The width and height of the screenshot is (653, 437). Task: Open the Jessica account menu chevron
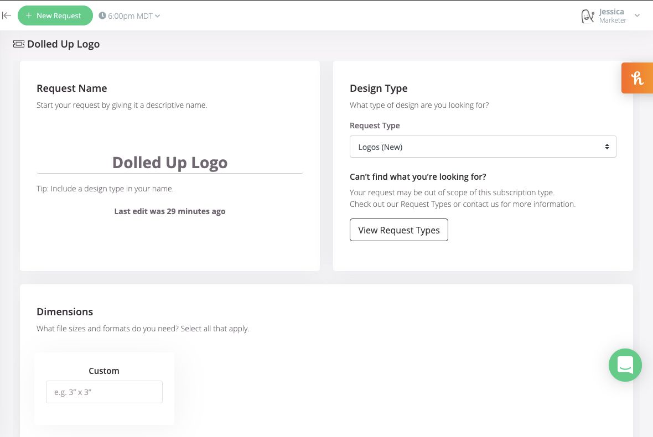(x=637, y=15)
